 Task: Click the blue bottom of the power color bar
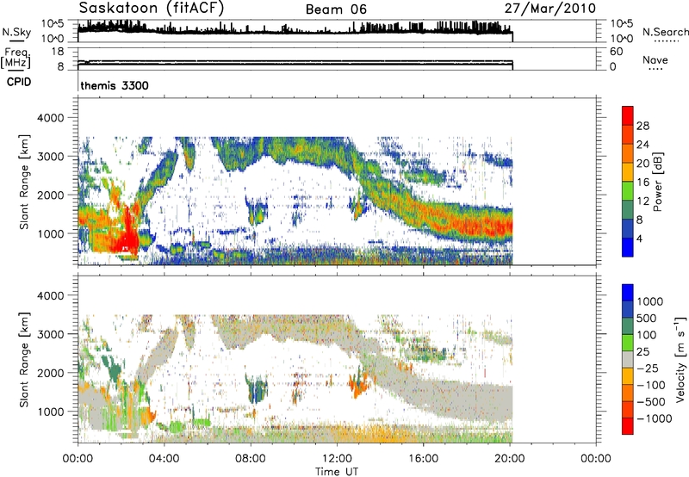click(x=628, y=247)
